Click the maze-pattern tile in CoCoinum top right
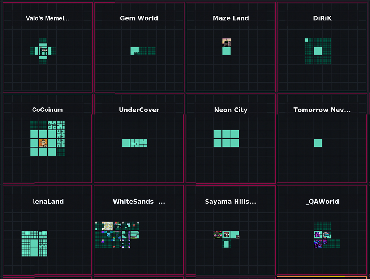The height and width of the screenshot is (279, 370). coord(61,125)
